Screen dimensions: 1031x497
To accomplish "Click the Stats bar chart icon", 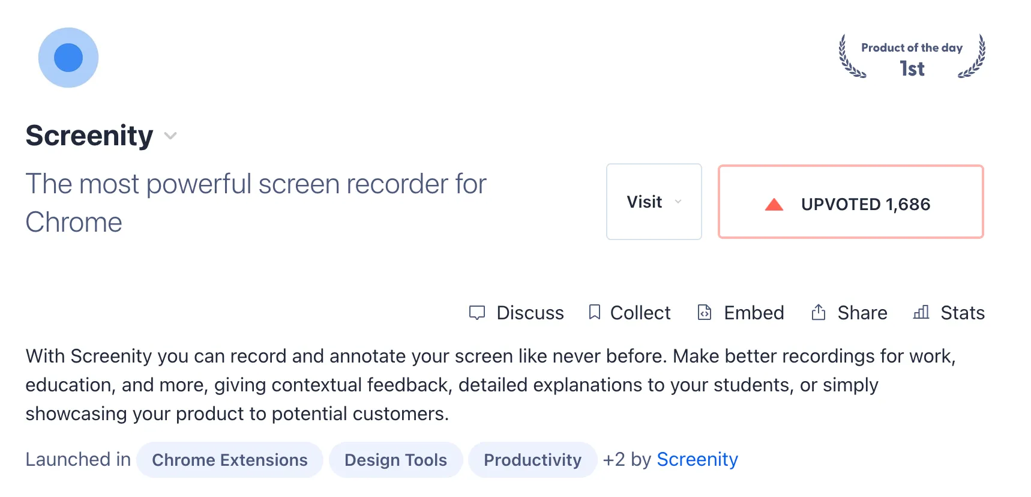I will coord(921,312).
